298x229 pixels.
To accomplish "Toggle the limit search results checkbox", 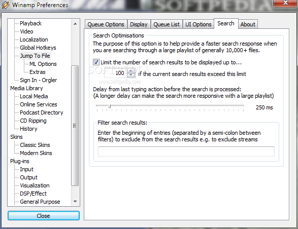I will click(x=96, y=62).
